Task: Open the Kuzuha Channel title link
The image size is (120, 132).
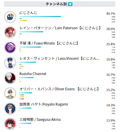Action: pos(33,74)
